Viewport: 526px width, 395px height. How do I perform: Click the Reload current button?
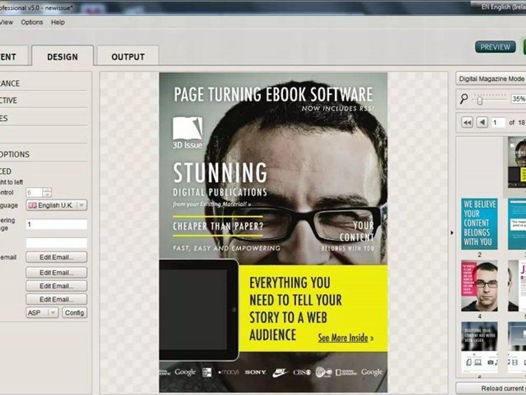coord(491,388)
